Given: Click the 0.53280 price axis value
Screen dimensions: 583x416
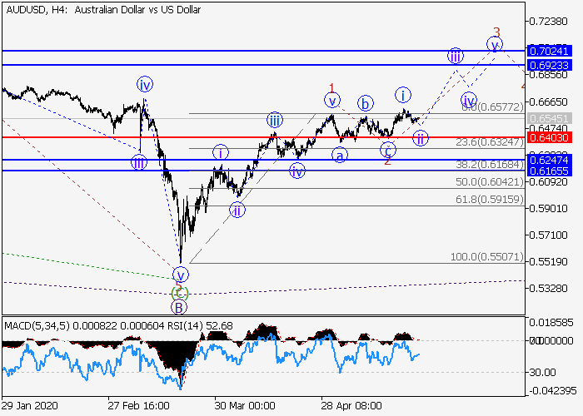Looking at the screenshot, I should point(548,288).
